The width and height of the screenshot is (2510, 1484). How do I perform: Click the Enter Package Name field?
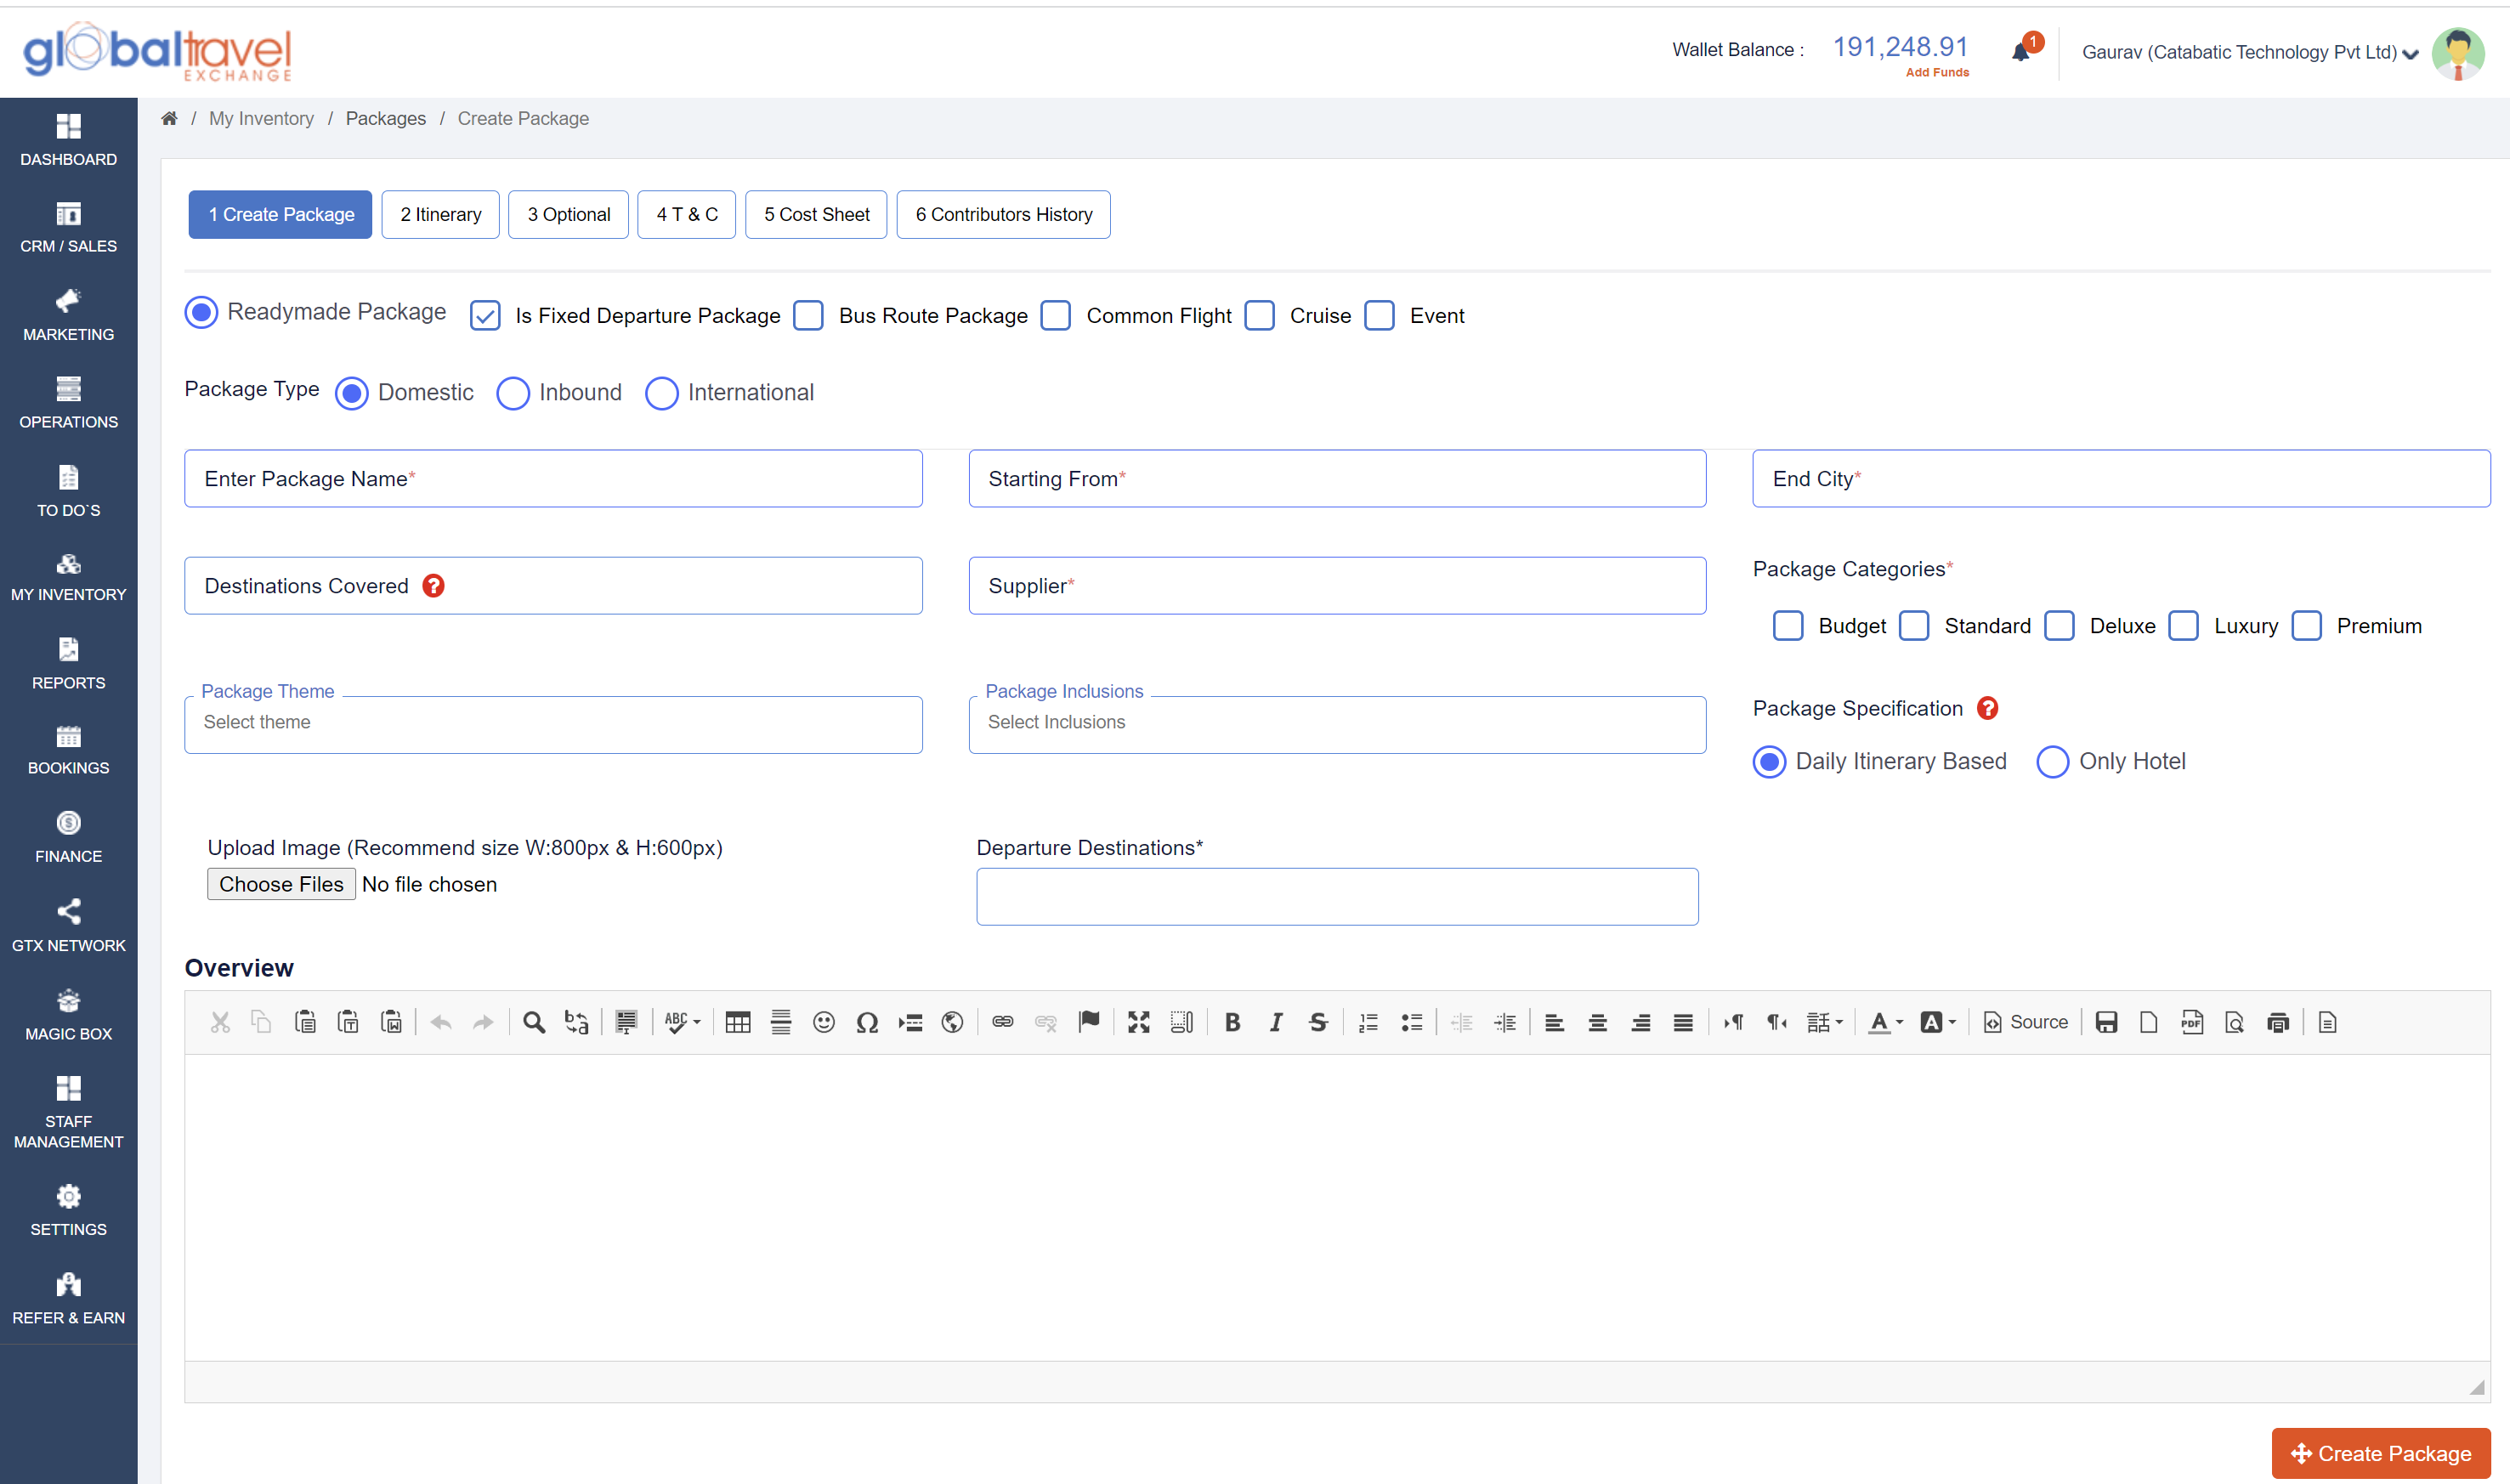pos(553,479)
